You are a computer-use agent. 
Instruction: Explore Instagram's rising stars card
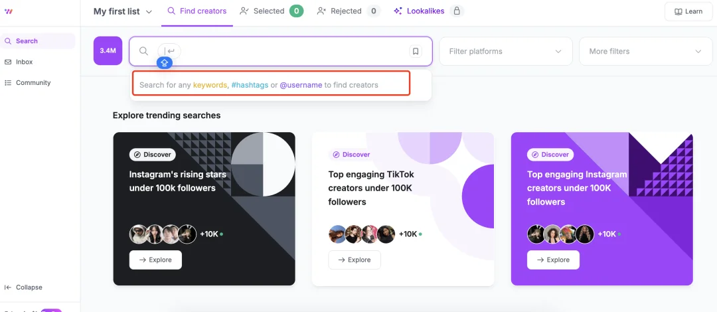(155, 260)
